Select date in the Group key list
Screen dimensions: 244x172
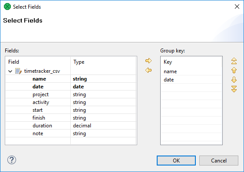click(x=191, y=80)
